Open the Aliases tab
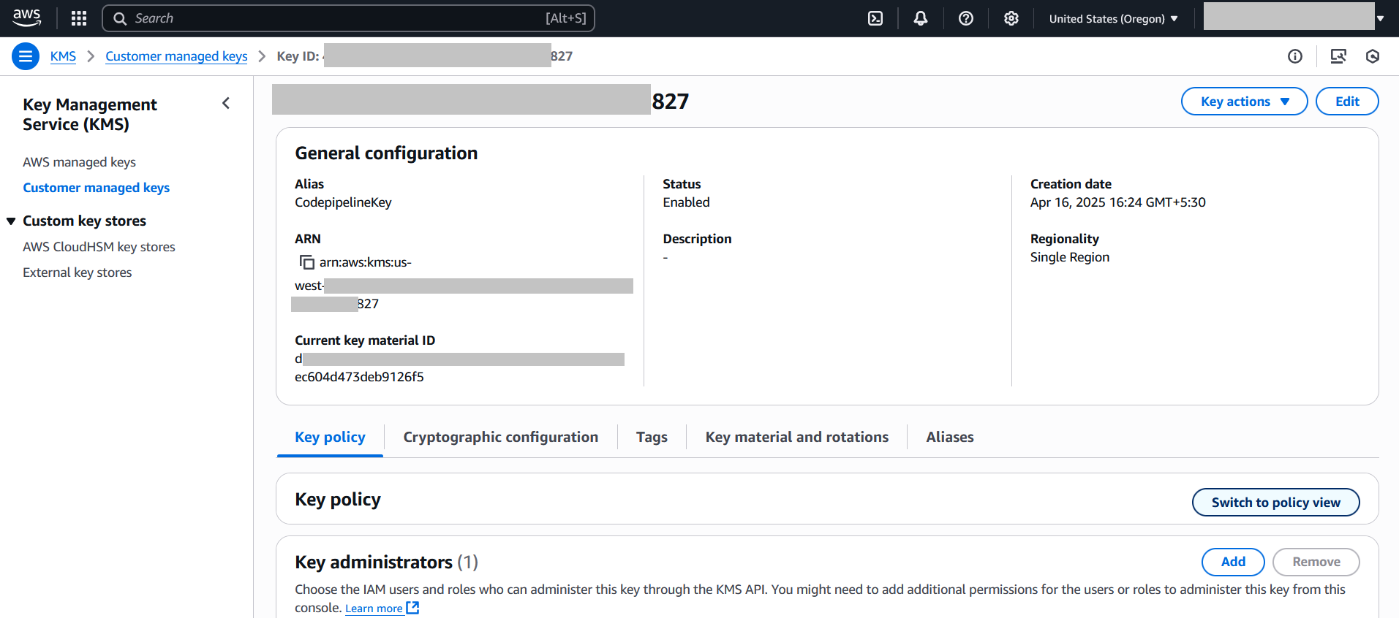 (x=950, y=437)
